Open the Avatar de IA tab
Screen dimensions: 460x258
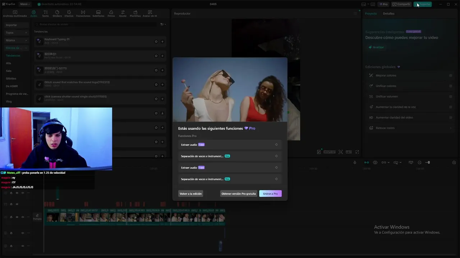[150, 14]
